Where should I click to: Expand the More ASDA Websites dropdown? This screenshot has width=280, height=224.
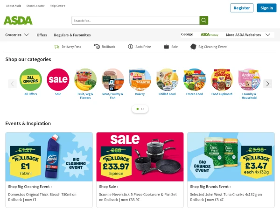click(x=248, y=35)
